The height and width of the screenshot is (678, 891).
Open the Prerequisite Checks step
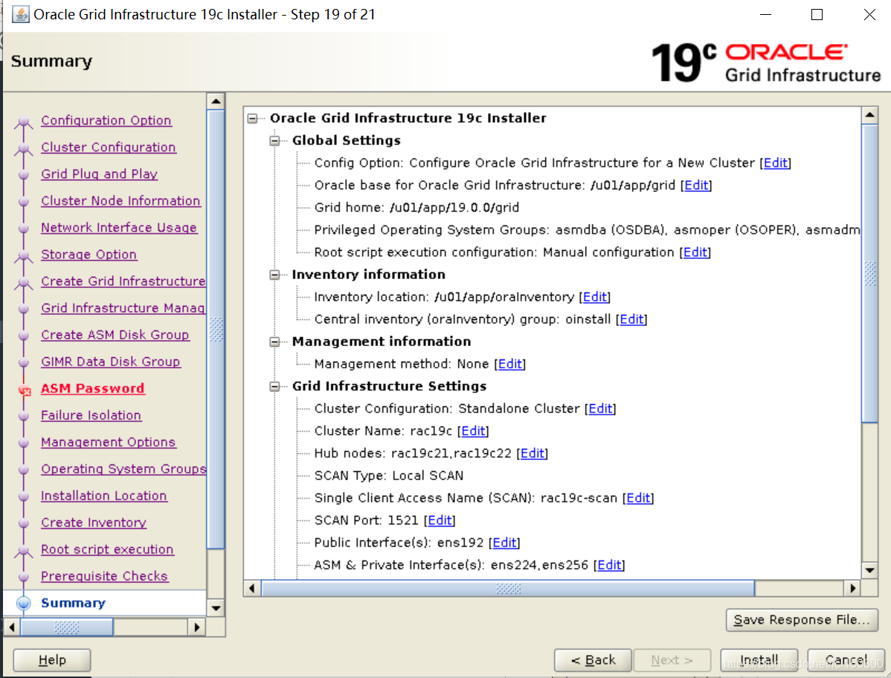pyautogui.click(x=104, y=576)
